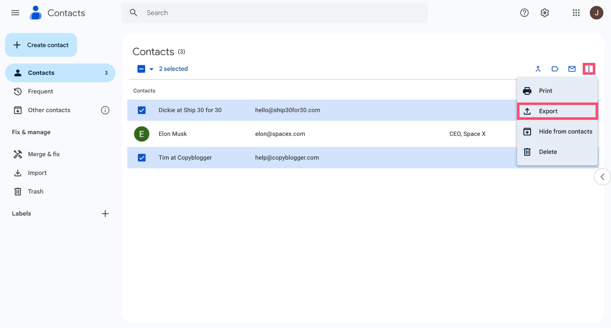The image size is (611, 328).
Task: Apply a label to selected contacts
Action: [555, 69]
